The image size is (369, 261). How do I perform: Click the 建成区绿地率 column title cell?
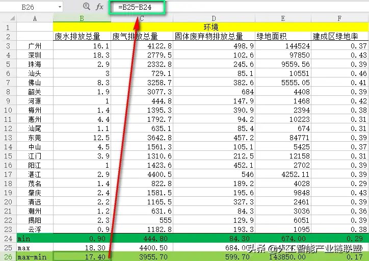coord(339,37)
